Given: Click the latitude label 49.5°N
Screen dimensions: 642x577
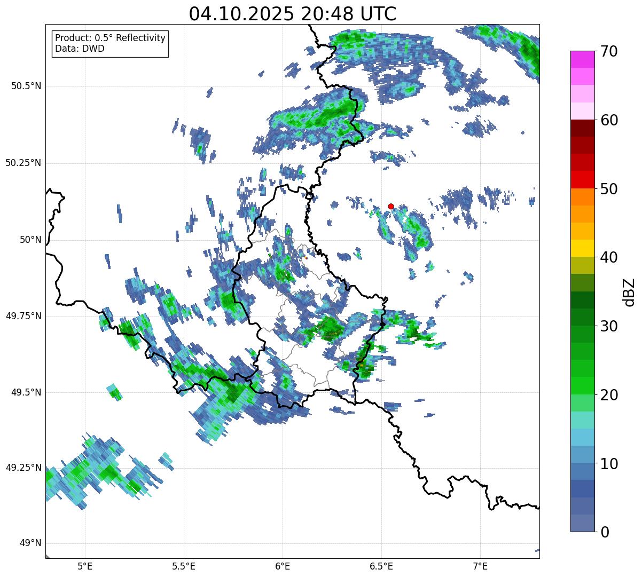Looking at the screenshot, I should pyautogui.click(x=27, y=392).
